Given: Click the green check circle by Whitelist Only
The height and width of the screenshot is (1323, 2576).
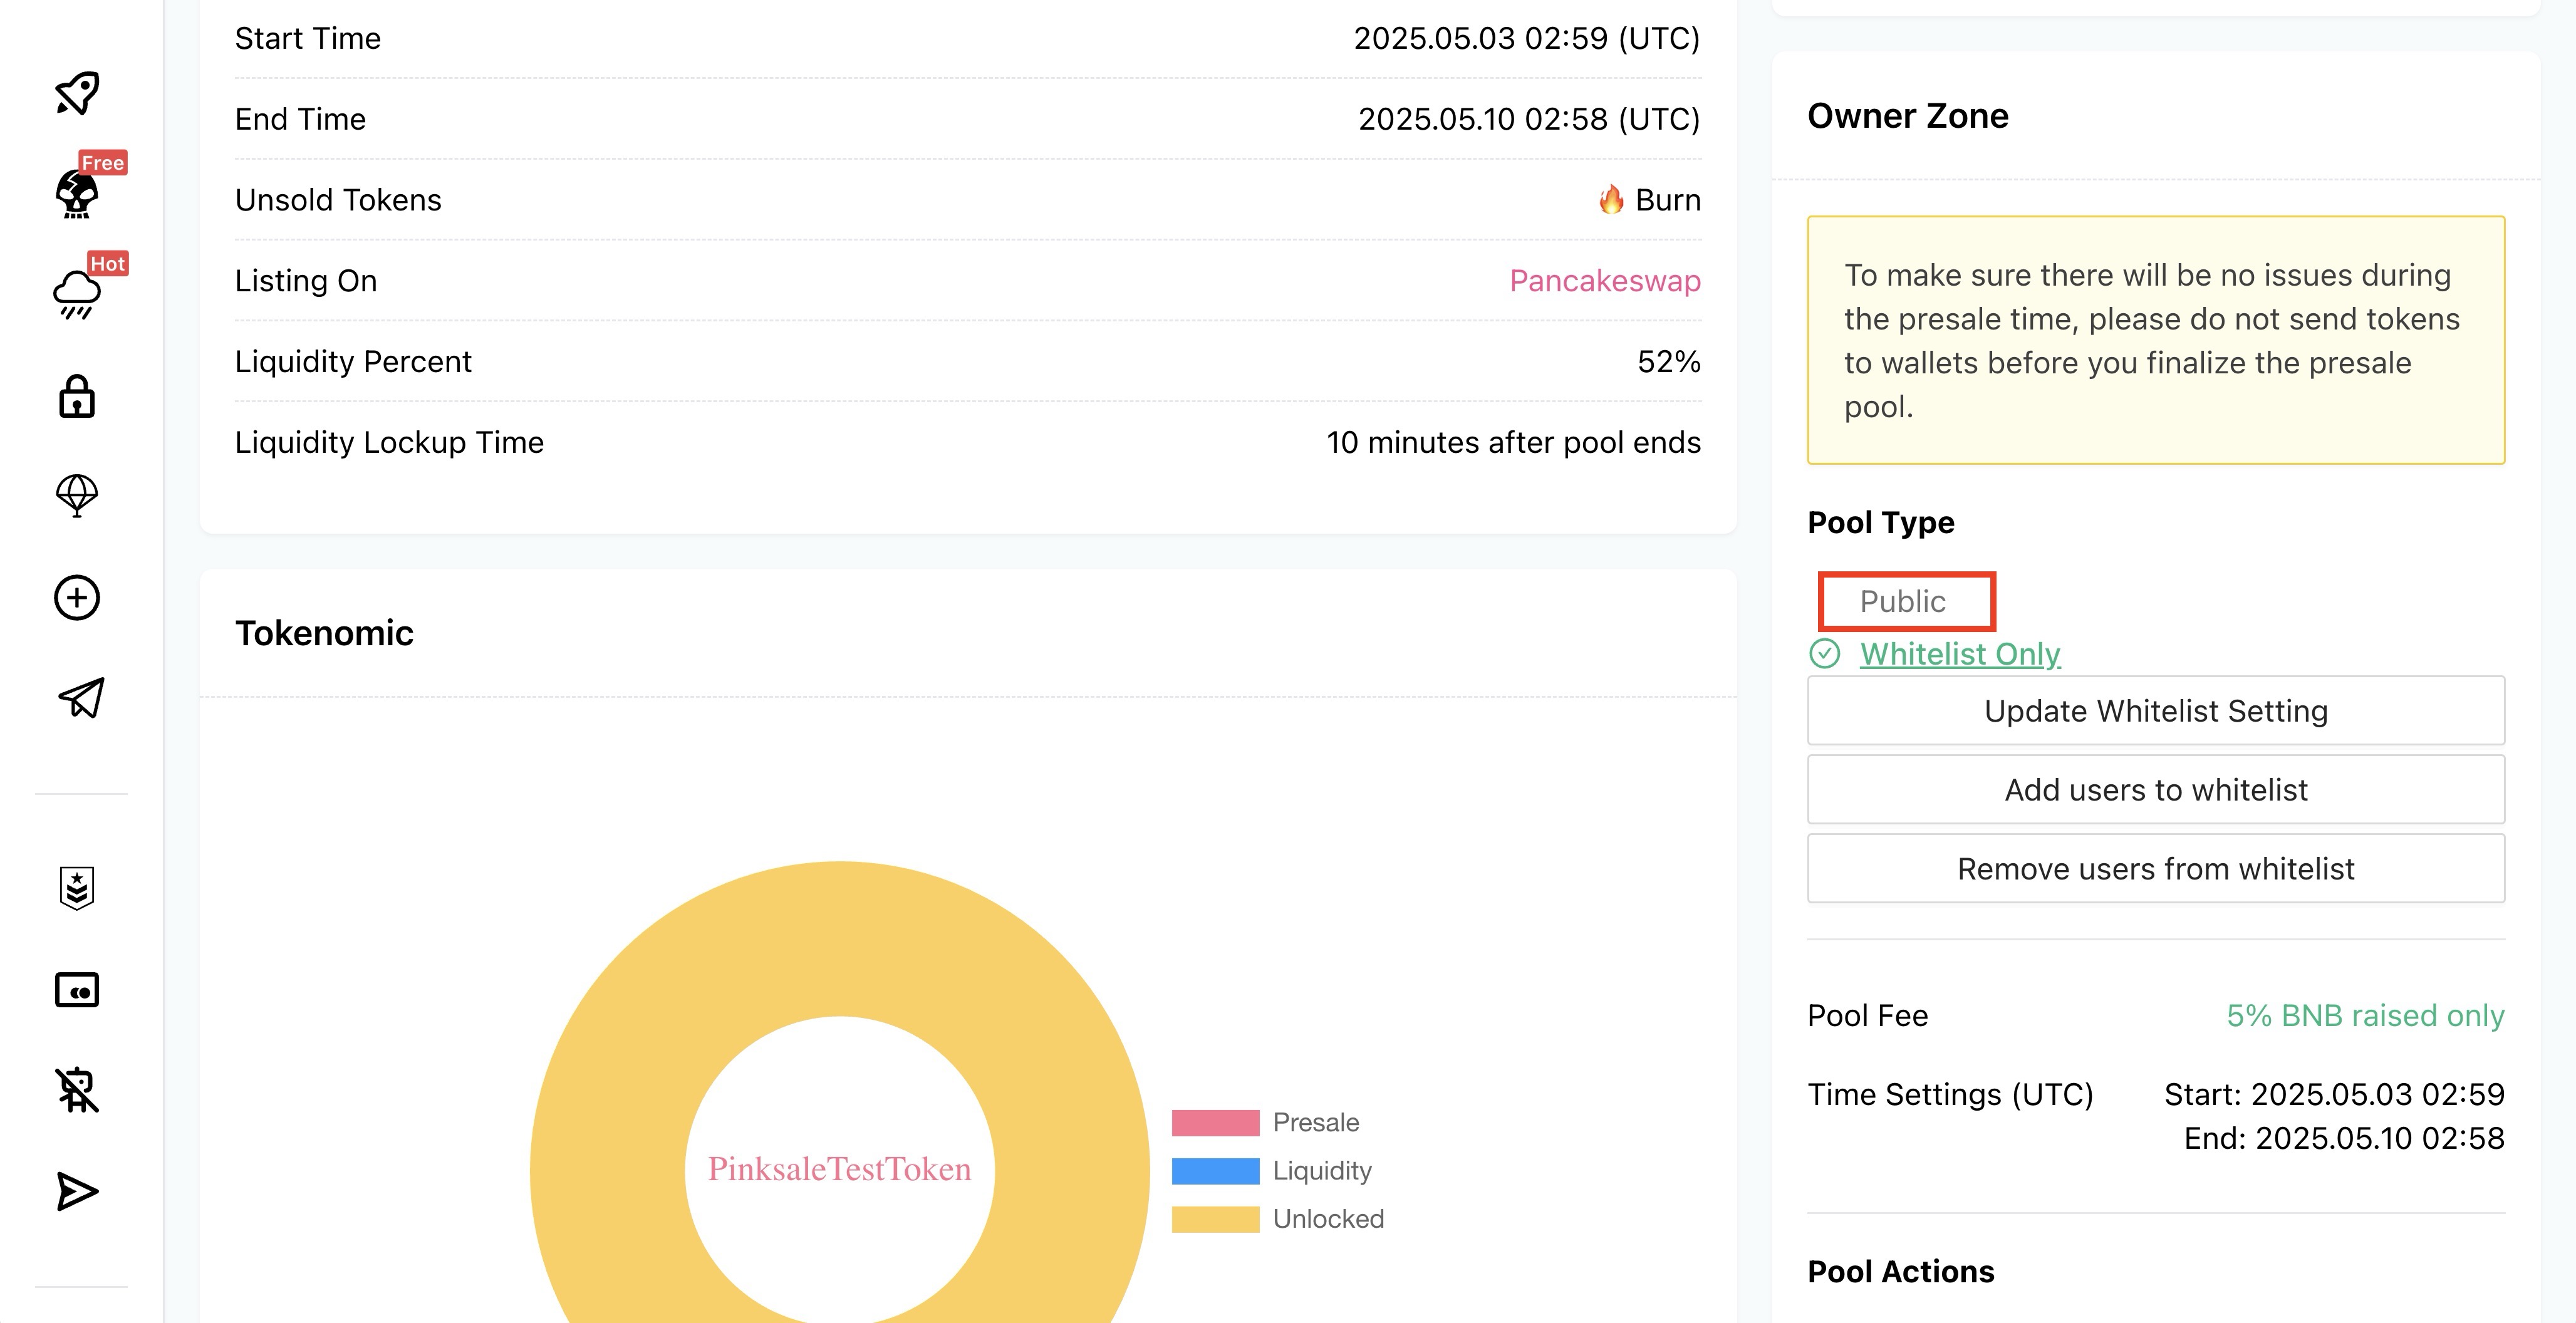Looking at the screenshot, I should point(1825,654).
